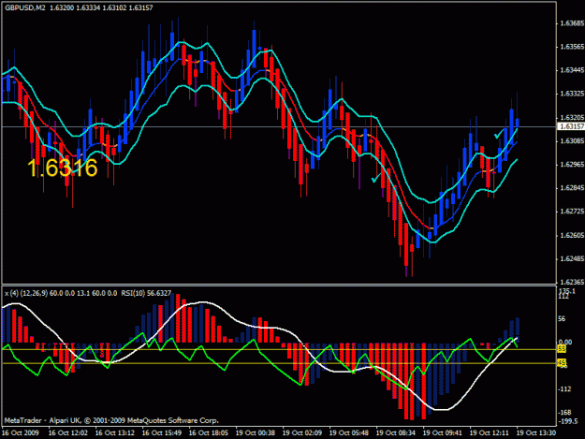Image resolution: width=585 pixels, height=439 pixels.
Task: Click the 19 Oct 05:48 time label
Action: point(349,433)
